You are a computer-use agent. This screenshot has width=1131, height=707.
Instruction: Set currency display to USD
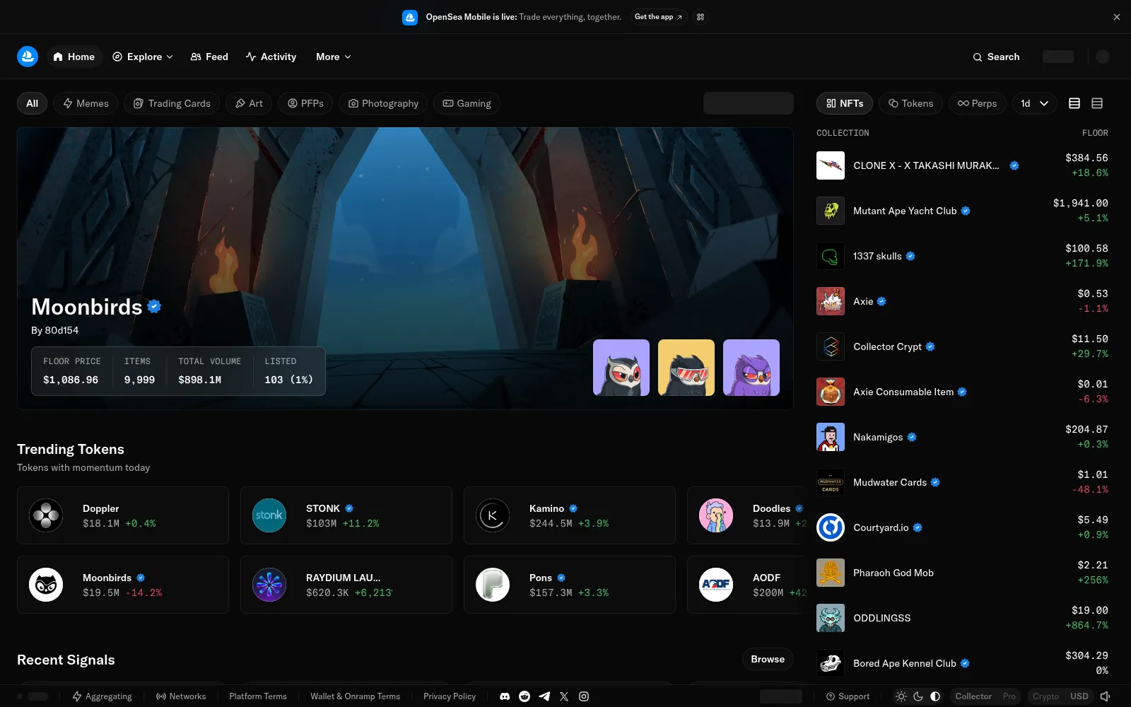click(1079, 696)
